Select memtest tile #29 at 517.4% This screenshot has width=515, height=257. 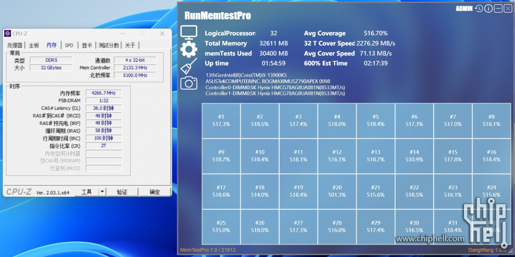[x=376, y=227]
